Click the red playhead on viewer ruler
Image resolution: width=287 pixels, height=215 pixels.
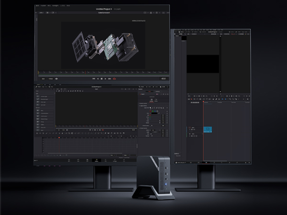coord(84,72)
